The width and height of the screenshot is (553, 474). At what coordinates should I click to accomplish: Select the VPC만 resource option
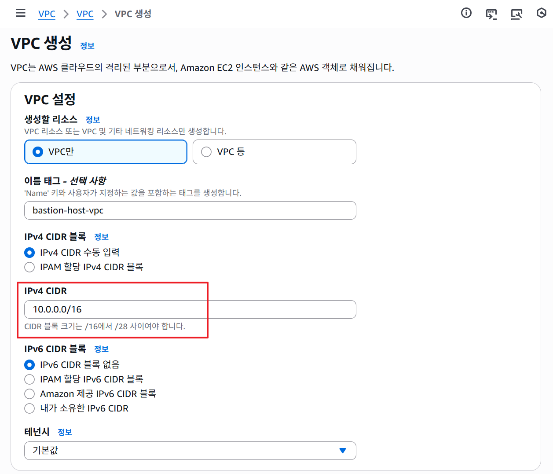pos(106,152)
